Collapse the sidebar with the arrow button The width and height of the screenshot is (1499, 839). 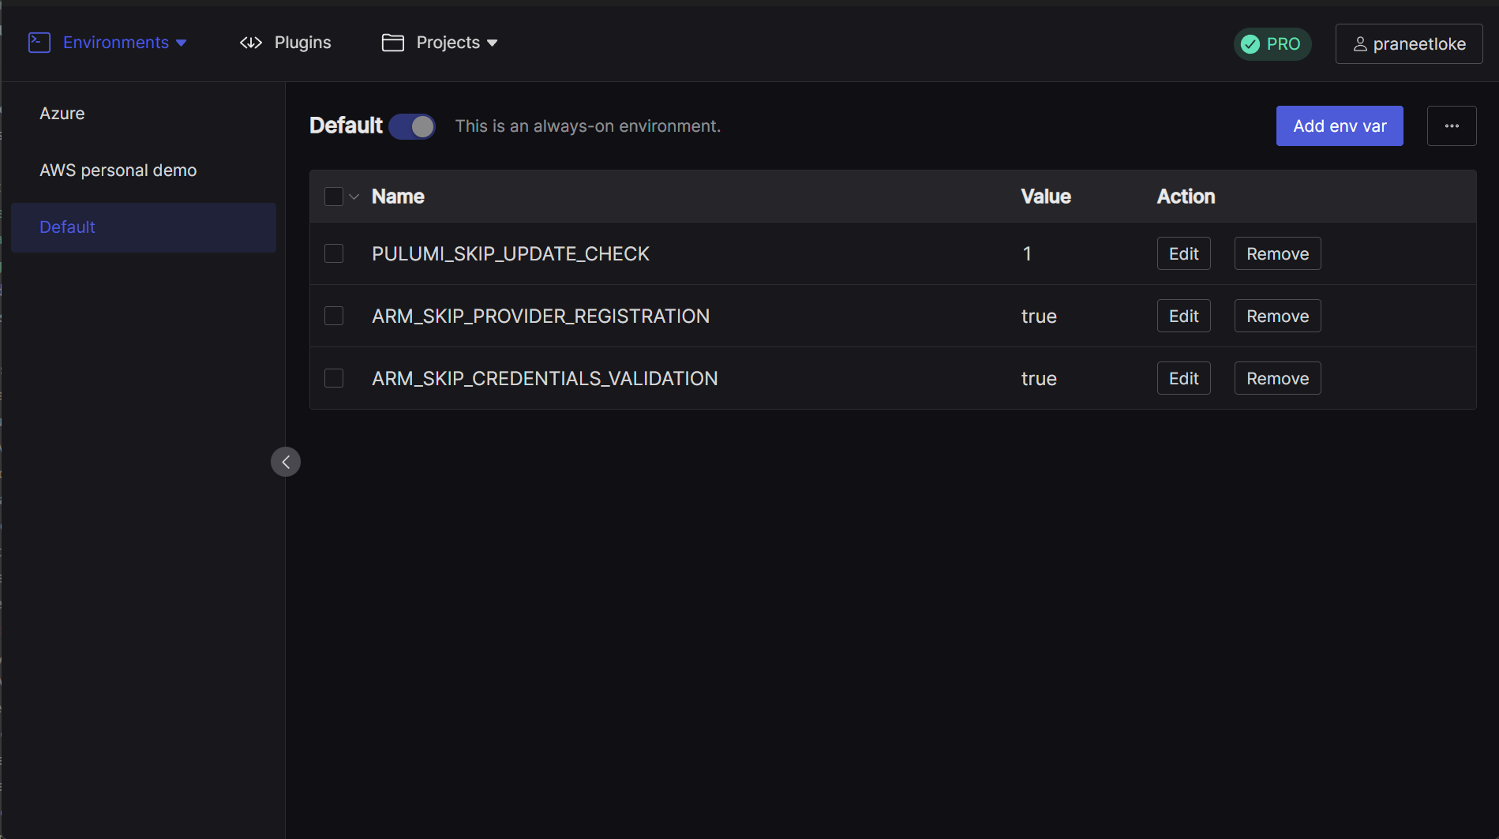click(x=286, y=462)
